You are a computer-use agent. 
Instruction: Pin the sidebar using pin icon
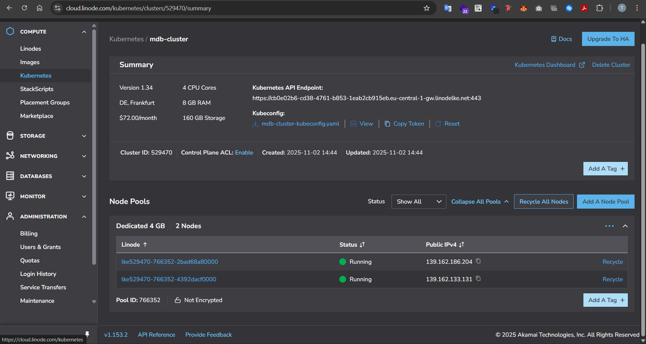[87, 334]
